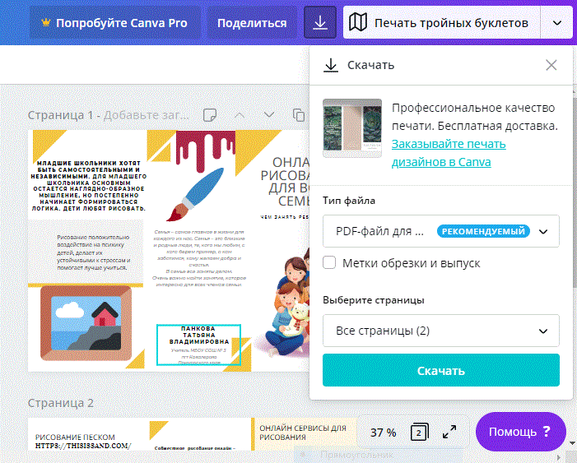The image size is (577, 463).
Task: Open the Тип файла PDF dropdown
Action: [441, 231]
